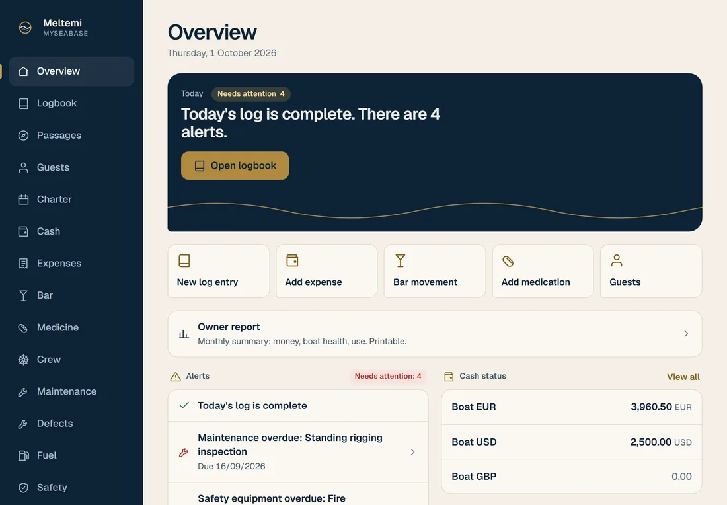Click the pill icon on Add medication card

508,261
